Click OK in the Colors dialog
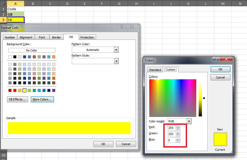The width and height of the screenshot is (247, 160). coord(220,69)
